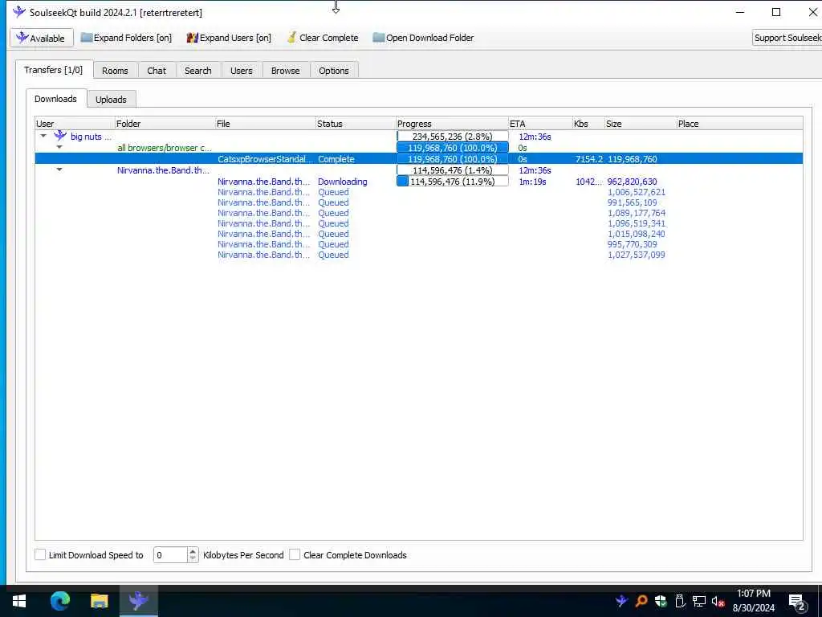Image resolution: width=822 pixels, height=617 pixels.
Task: Switch to the Uploads sub-tab
Action: [x=111, y=99]
